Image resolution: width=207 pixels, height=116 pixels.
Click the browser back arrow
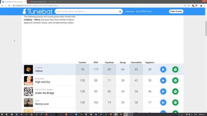click(2, 6)
